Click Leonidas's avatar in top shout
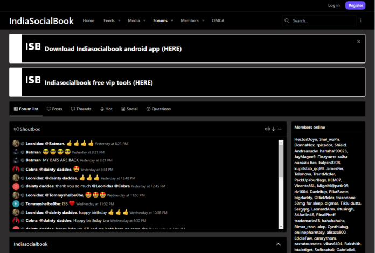The height and width of the screenshot is (253, 375). pos(16,144)
